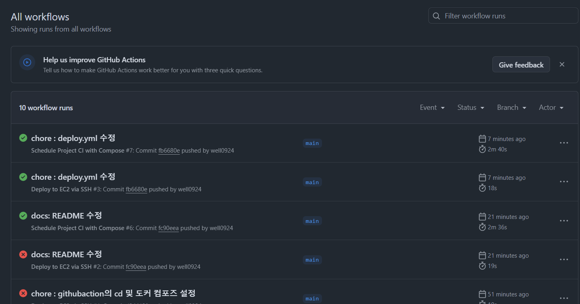Image resolution: width=580 pixels, height=304 pixels.
Task: Click stopwatch icon beside 19s
Action: 482,266
